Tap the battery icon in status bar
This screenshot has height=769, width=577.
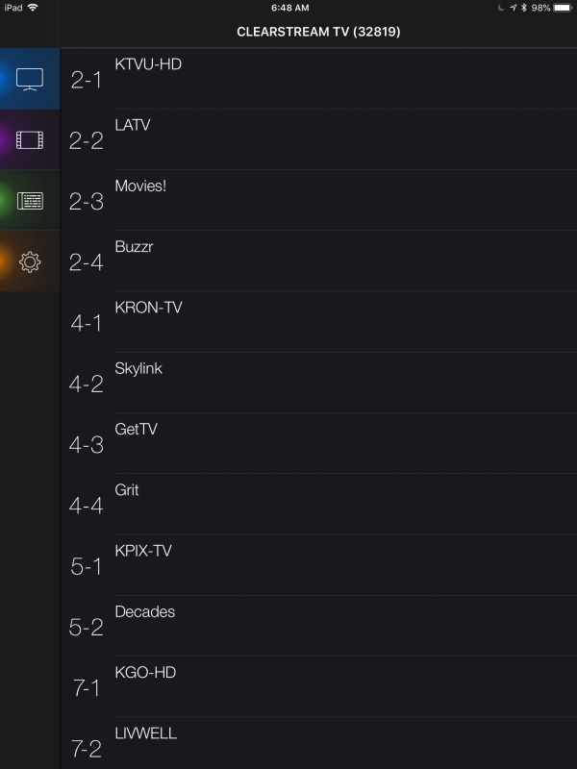[x=562, y=8]
